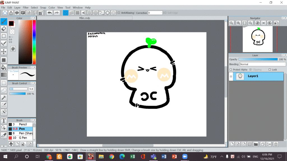Zoom out using Navigator magnifier minus

coord(251,23)
